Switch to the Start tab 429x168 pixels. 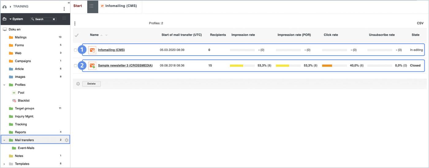pos(78,6)
